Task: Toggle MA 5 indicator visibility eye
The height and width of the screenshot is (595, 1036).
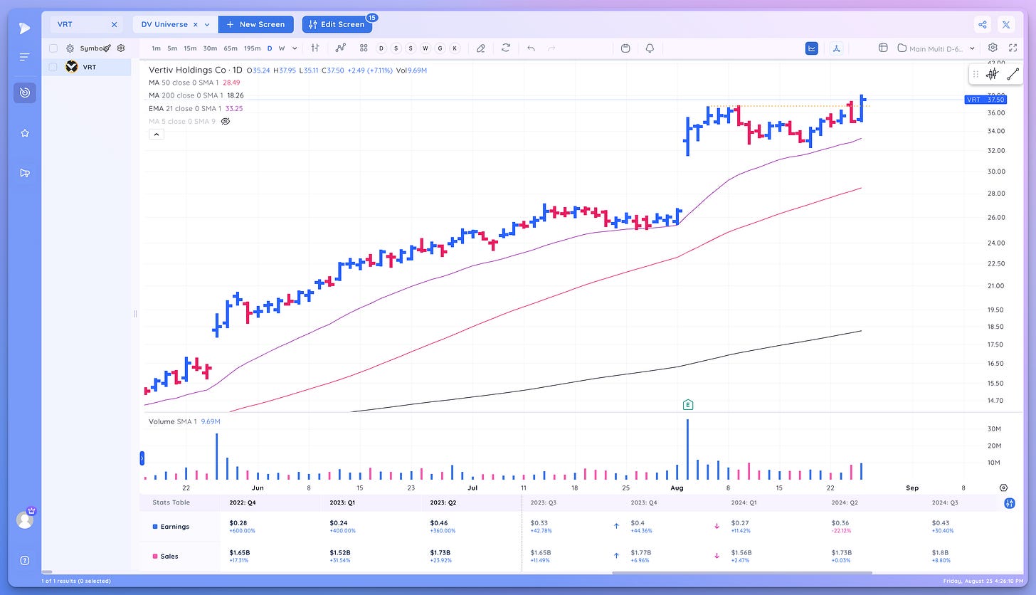Action: click(226, 122)
